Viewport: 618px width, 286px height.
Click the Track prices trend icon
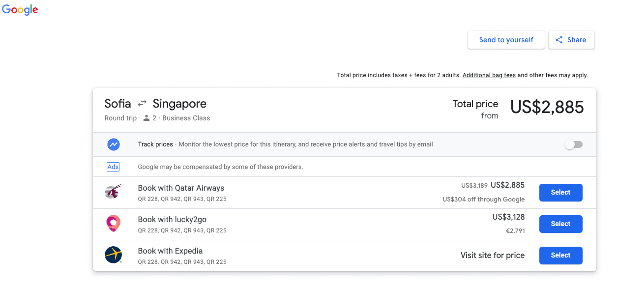pyautogui.click(x=114, y=144)
